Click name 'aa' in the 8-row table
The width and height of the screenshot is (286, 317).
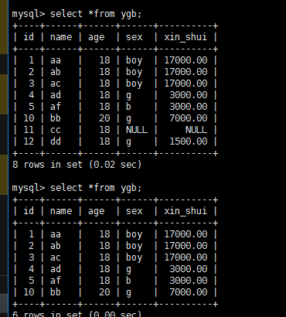(56, 60)
